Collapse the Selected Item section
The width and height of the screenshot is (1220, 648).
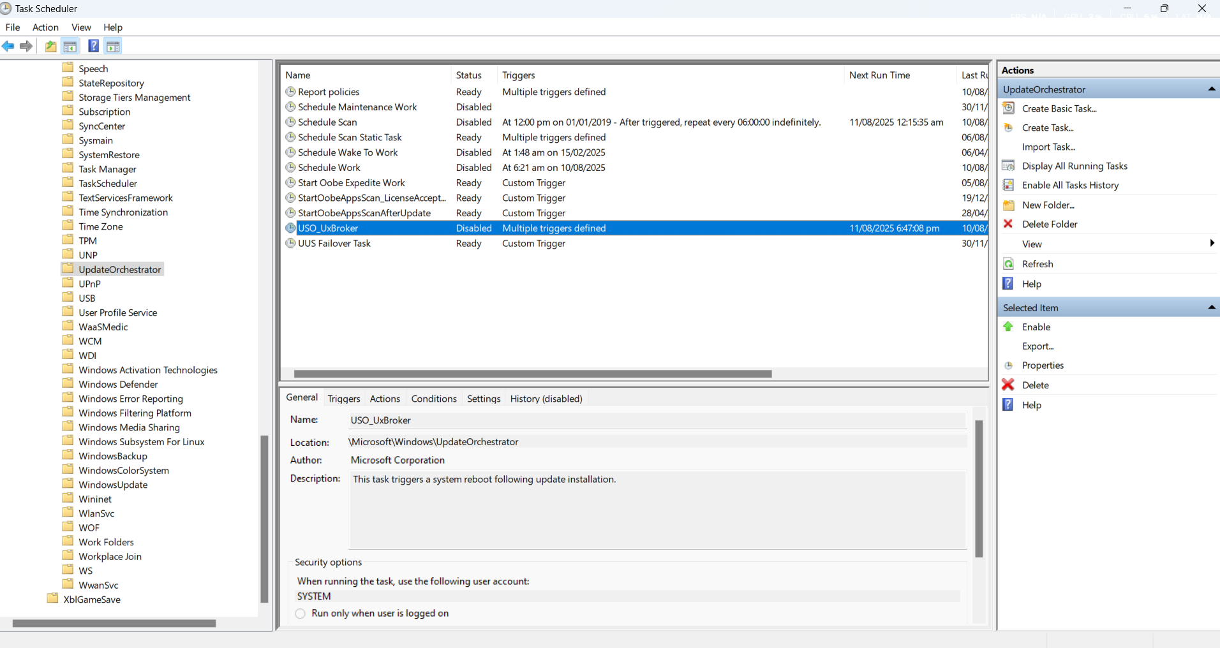coord(1211,307)
